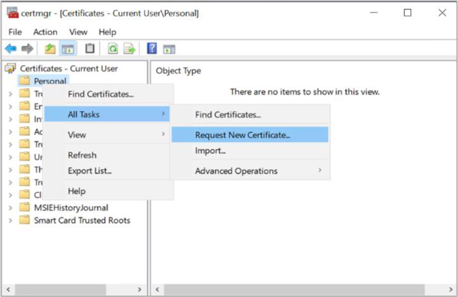Expand the MSIEHistoryJournal tree node
This screenshot has width=458, height=297.
(10, 208)
